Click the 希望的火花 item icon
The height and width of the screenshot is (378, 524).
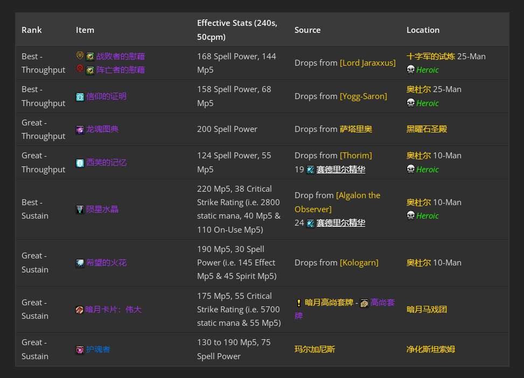[x=80, y=263]
